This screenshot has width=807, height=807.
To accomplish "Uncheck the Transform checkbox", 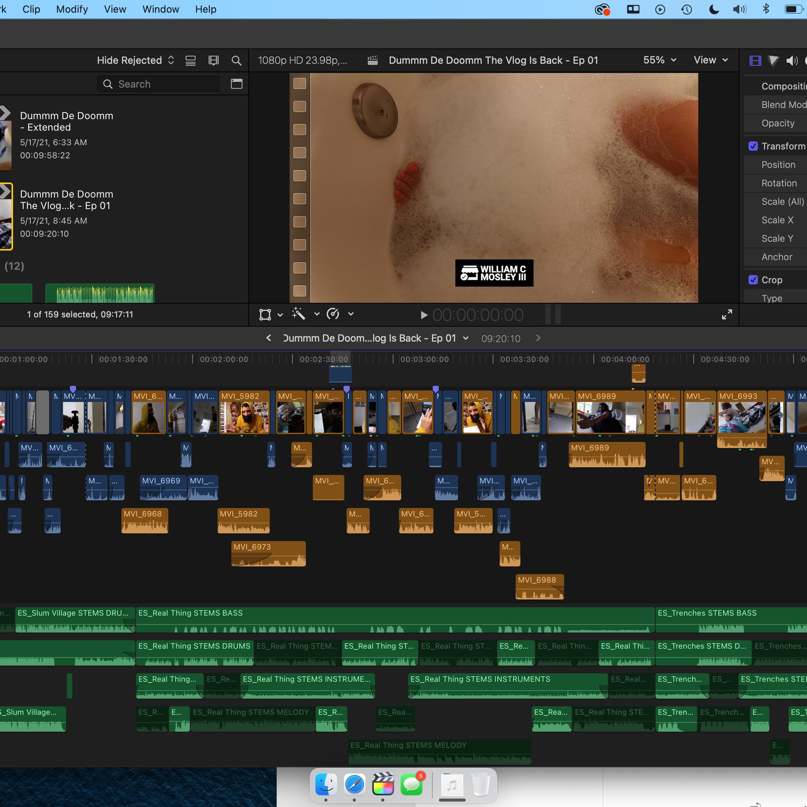I will [753, 146].
